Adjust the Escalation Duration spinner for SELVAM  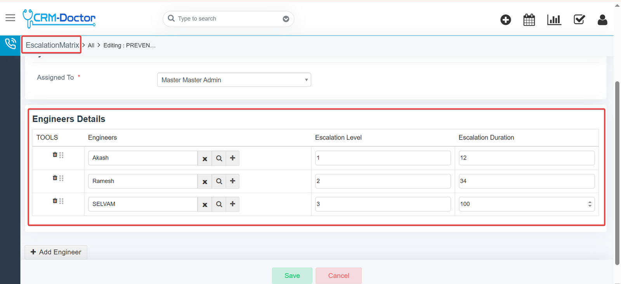point(590,204)
